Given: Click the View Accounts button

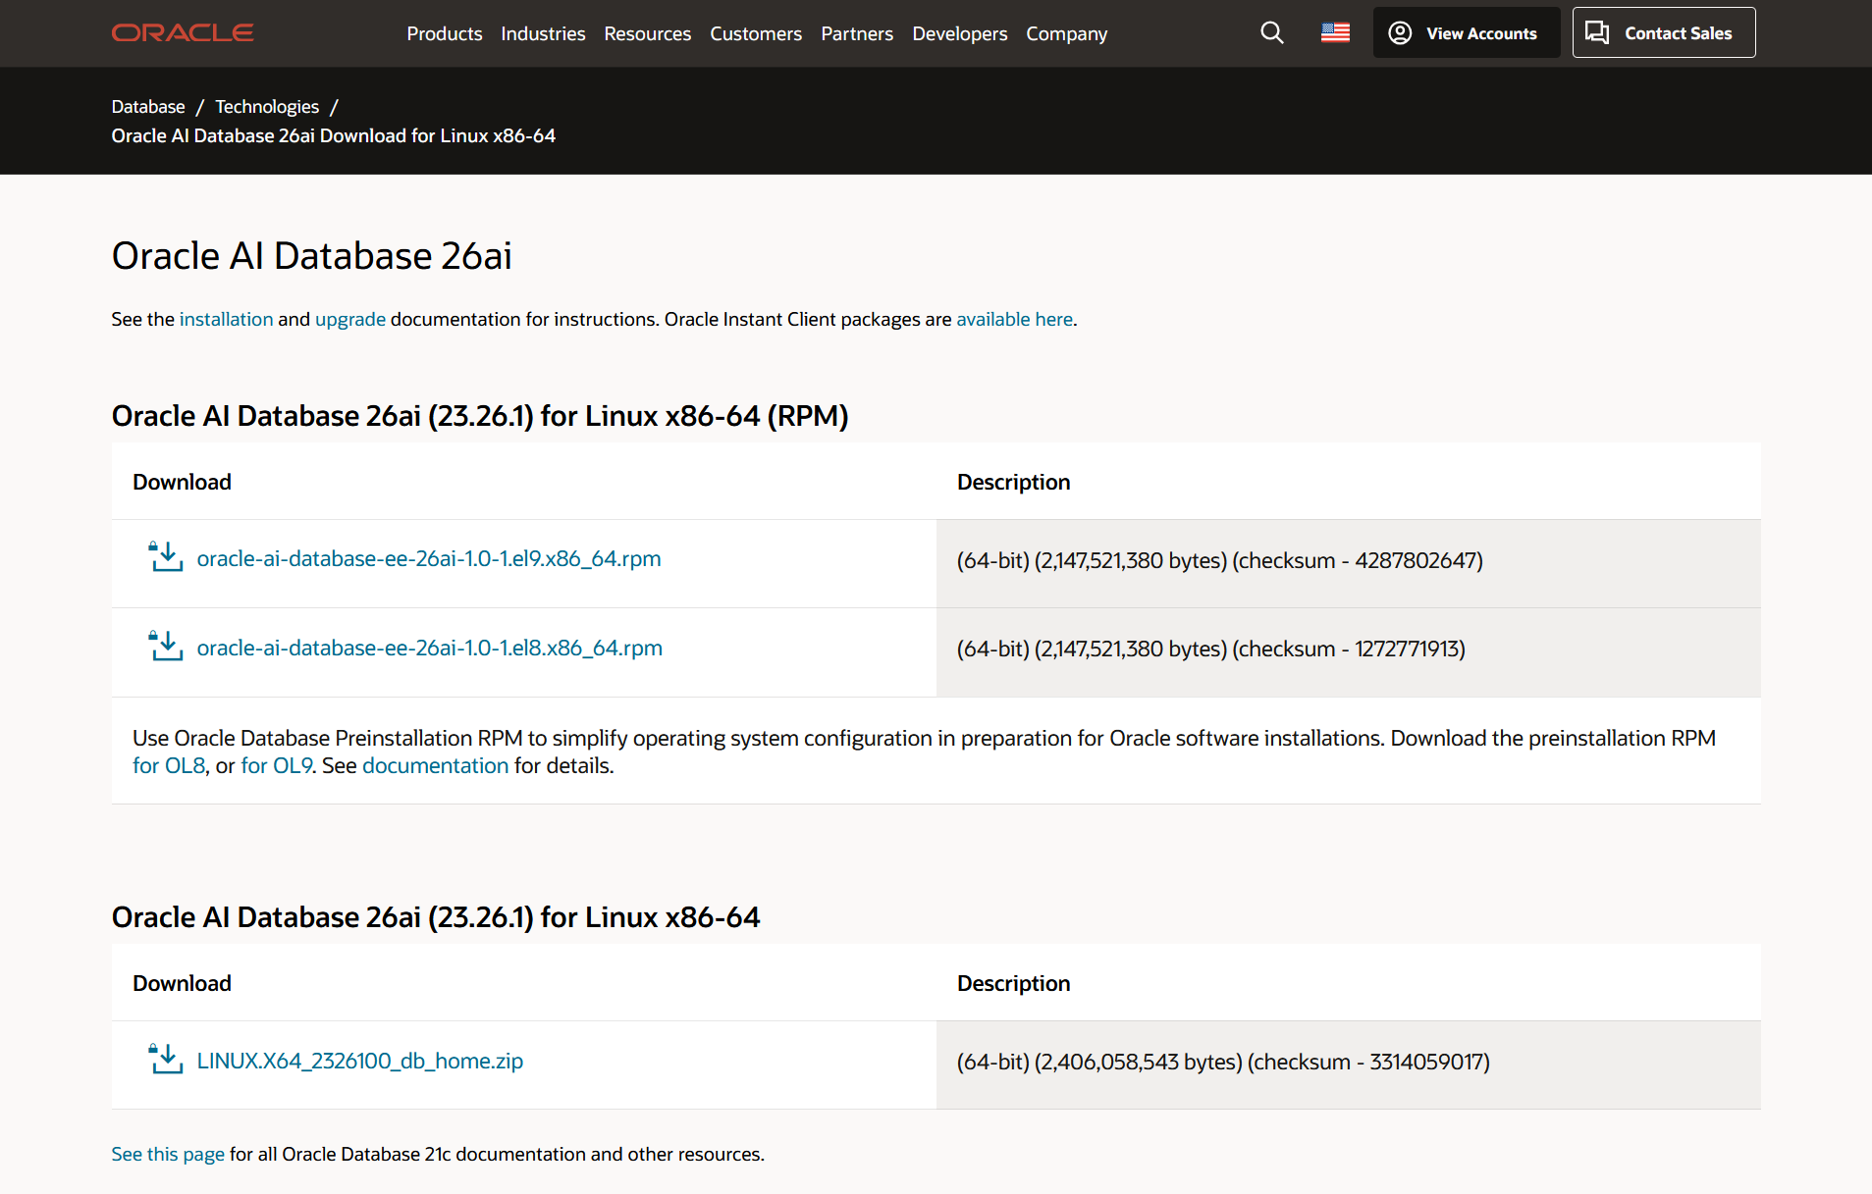Looking at the screenshot, I should [x=1466, y=33].
